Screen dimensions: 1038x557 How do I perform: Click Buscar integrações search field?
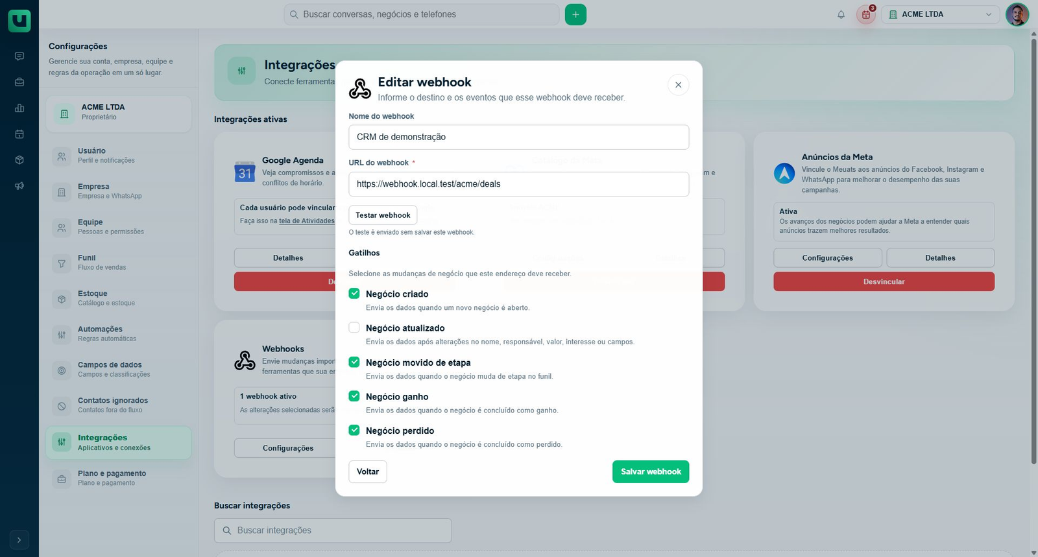click(333, 530)
